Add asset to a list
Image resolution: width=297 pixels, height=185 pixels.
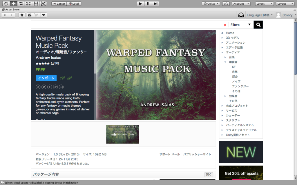pyautogui.click(x=69, y=78)
